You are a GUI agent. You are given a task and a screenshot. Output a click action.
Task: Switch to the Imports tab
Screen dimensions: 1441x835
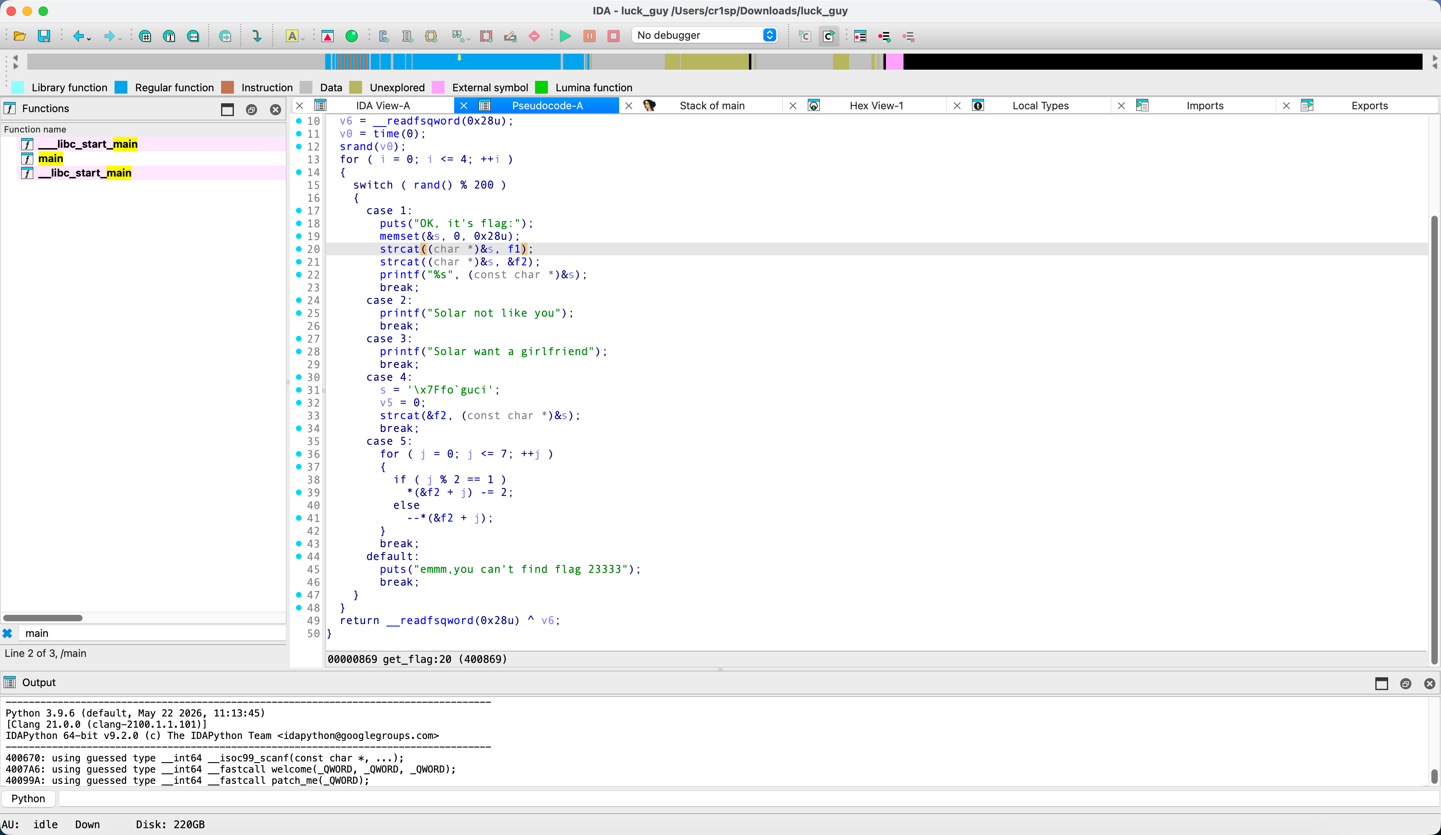[1205, 106]
